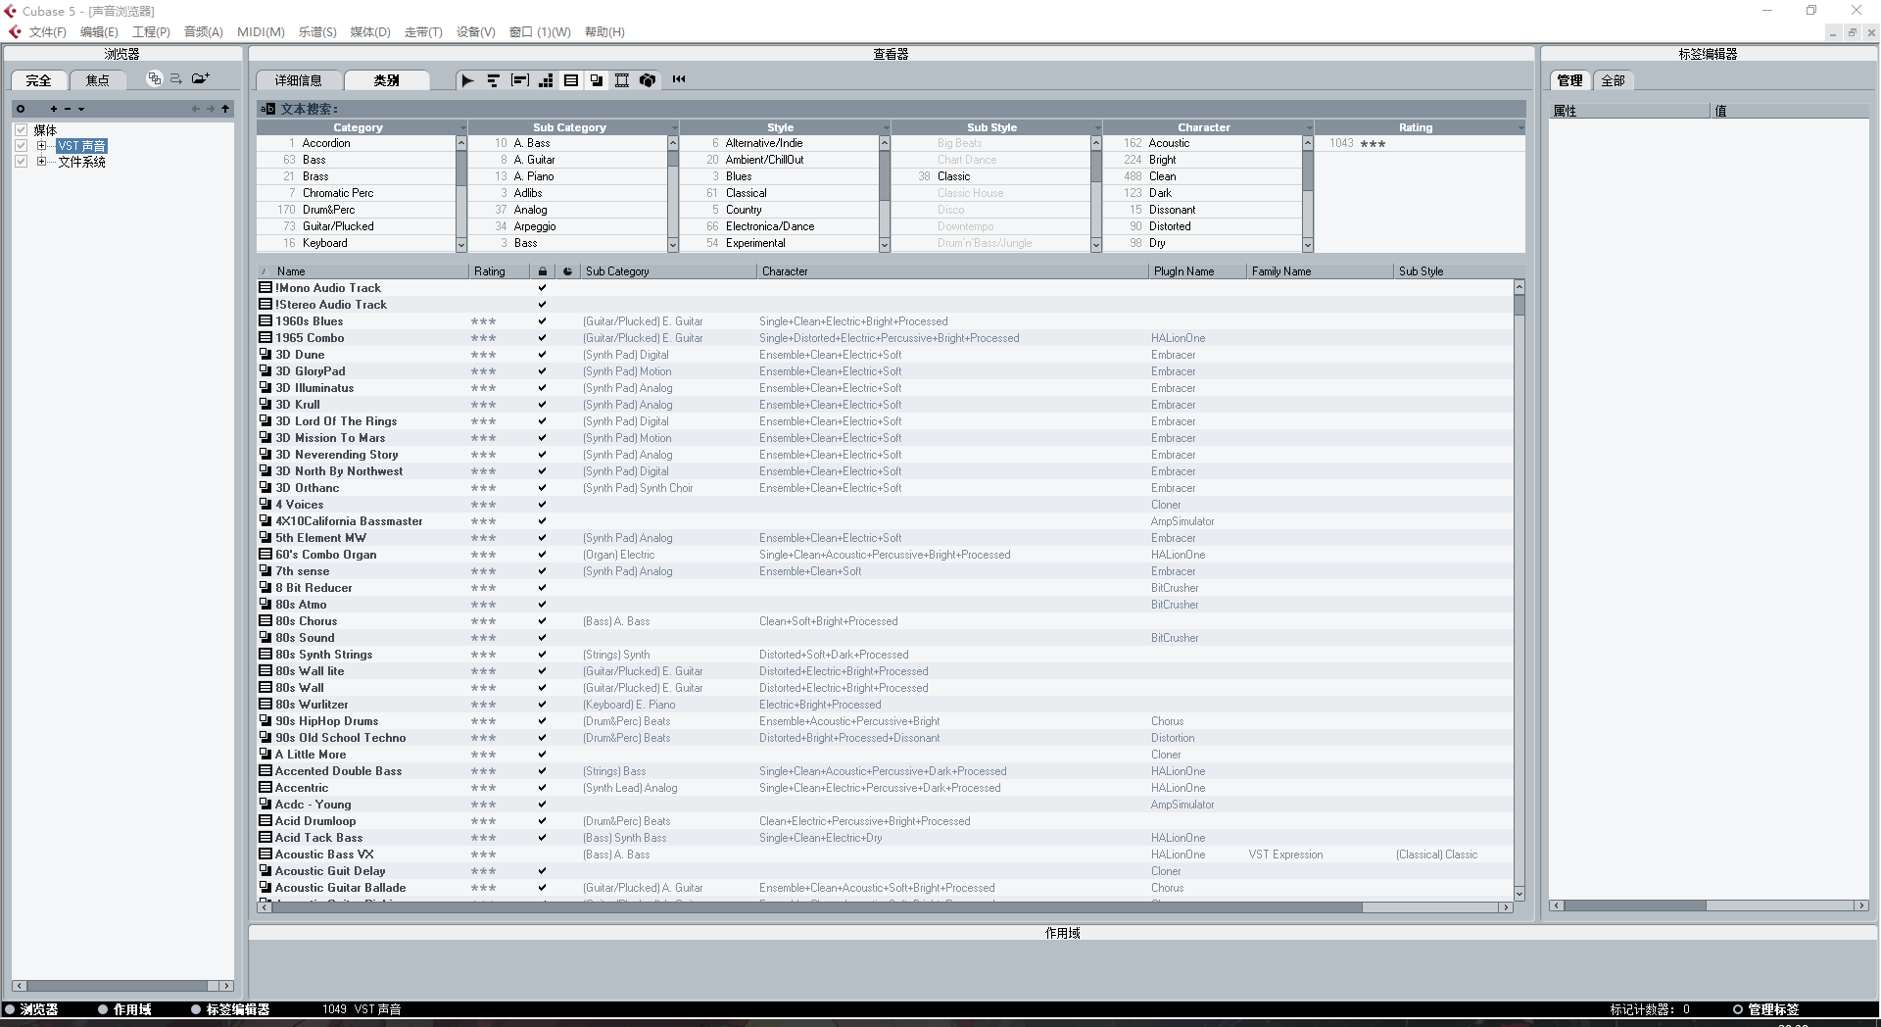
Task: Switch to the 详细信息 tab
Action: click(x=299, y=80)
